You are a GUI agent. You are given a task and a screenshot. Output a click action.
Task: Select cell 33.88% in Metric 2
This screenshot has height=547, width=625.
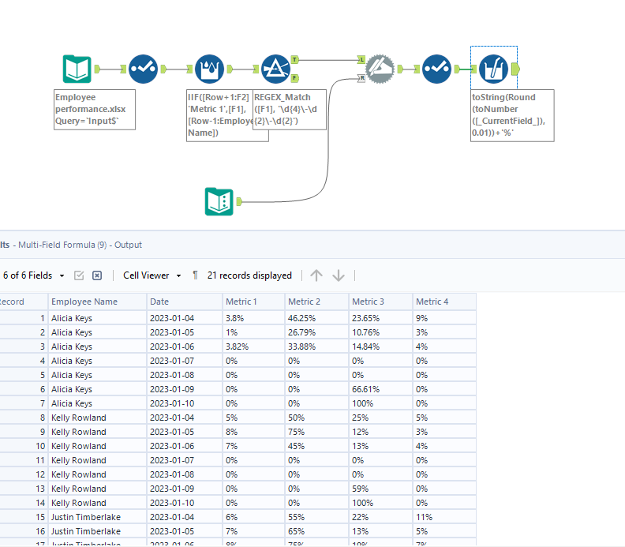pos(316,347)
